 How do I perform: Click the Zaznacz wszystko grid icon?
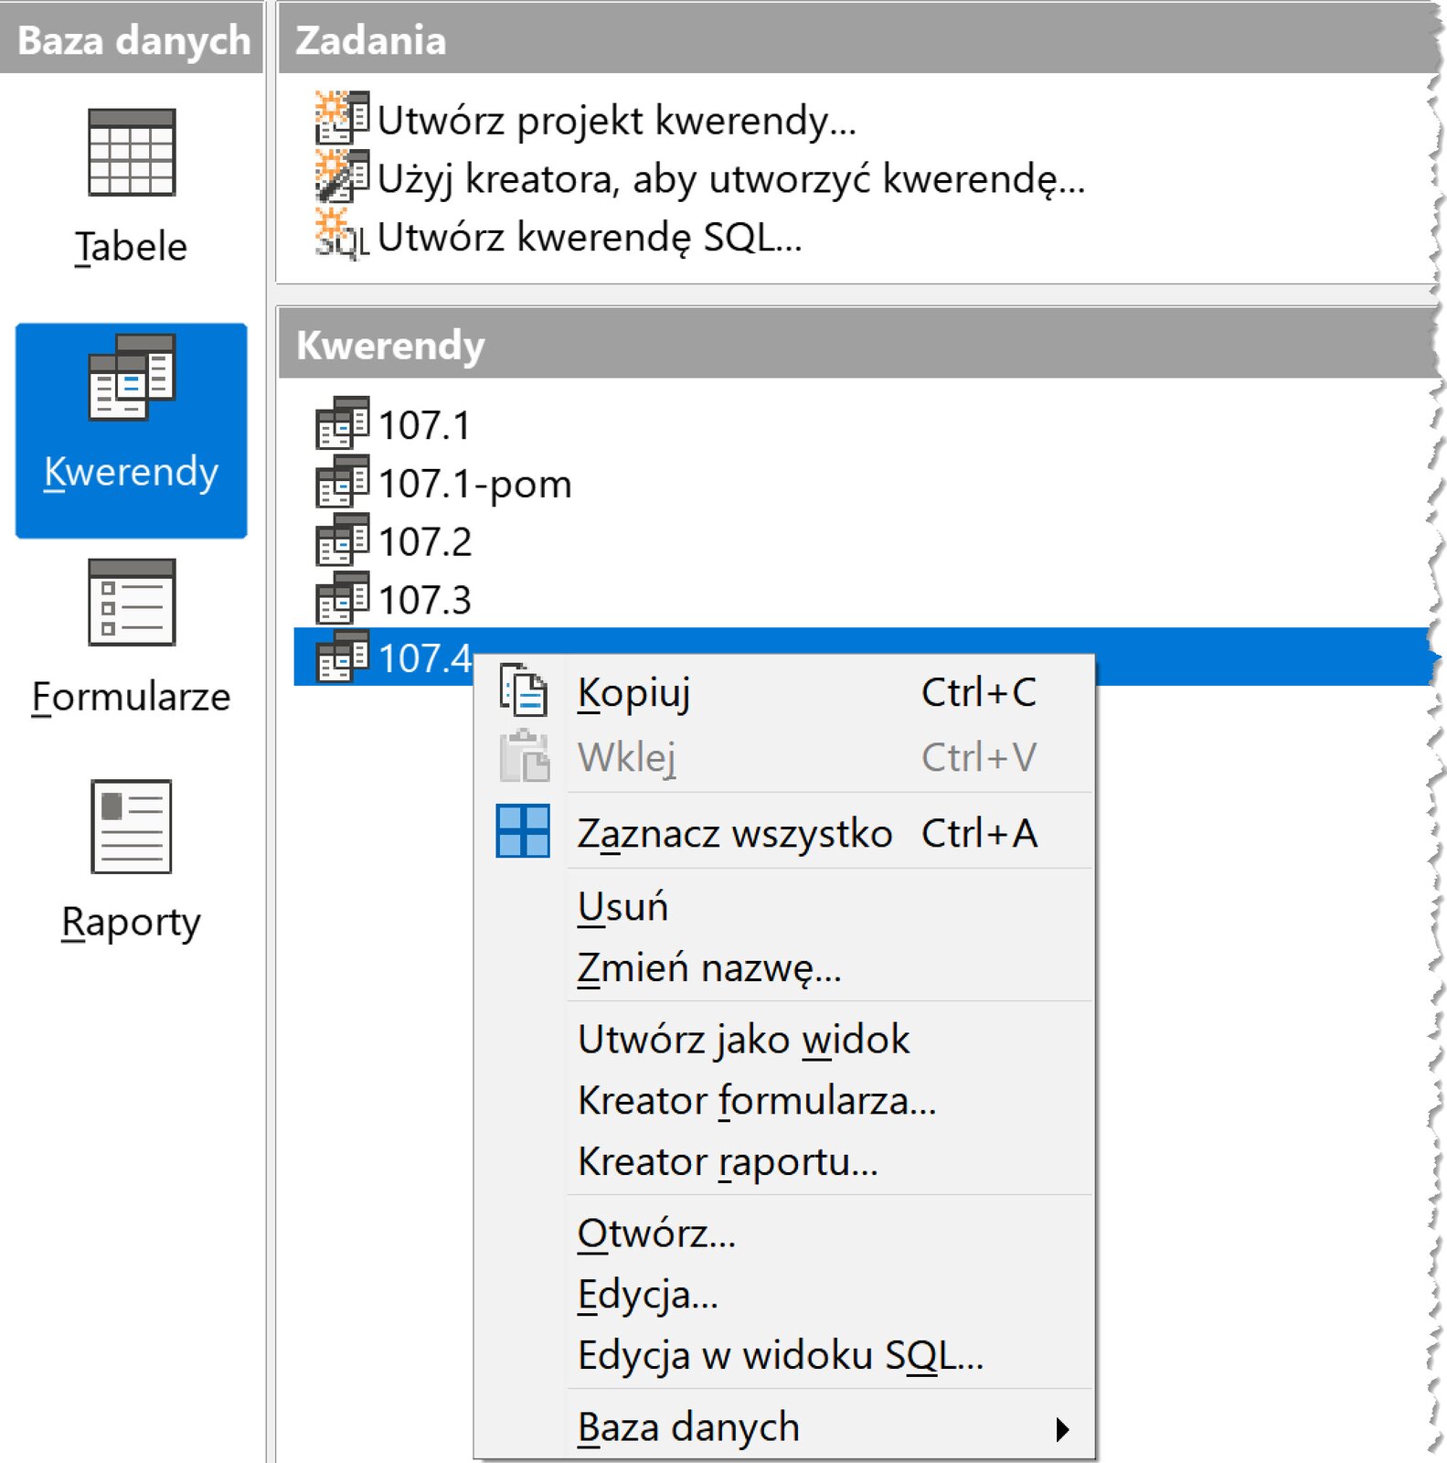click(523, 831)
